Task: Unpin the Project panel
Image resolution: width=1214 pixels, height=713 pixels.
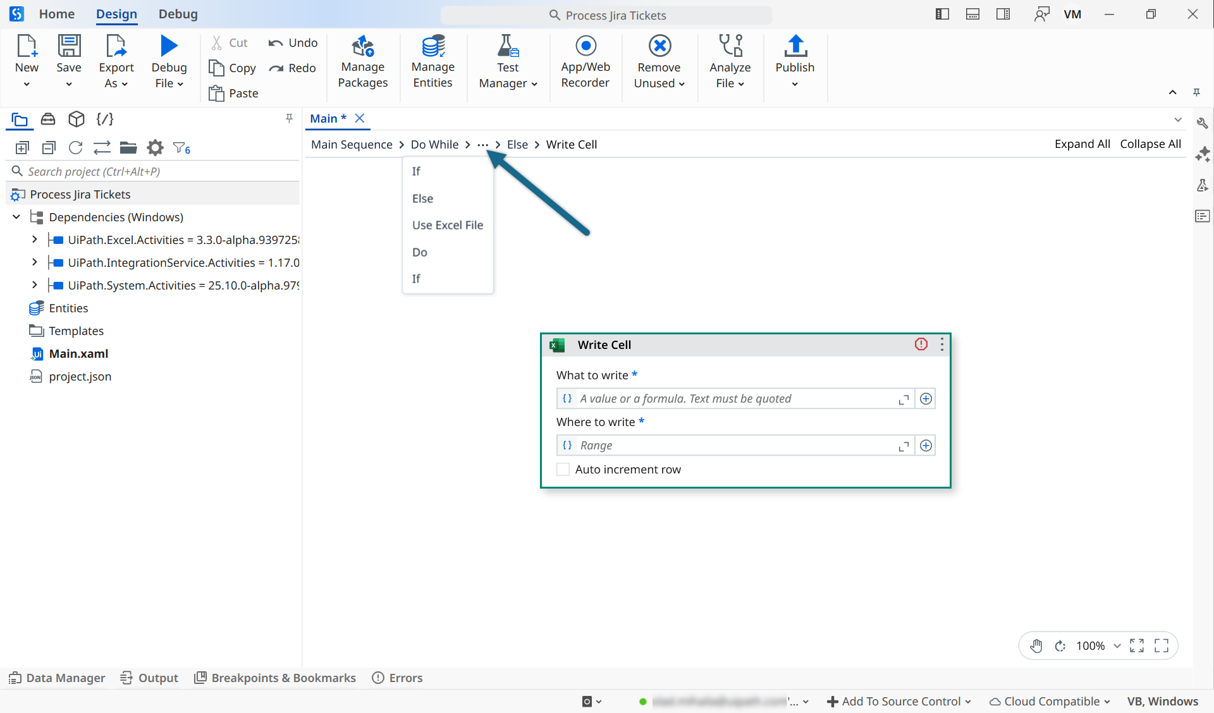Action: pos(289,118)
